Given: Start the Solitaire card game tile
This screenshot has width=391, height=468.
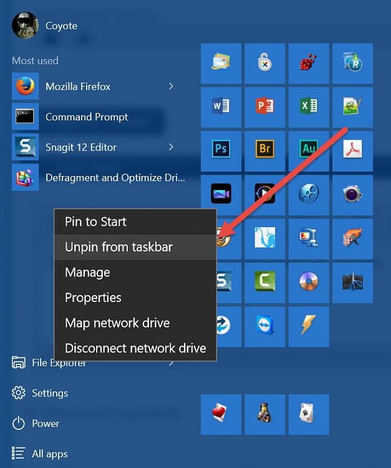Looking at the screenshot, I should pyautogui.click(x=309, y=414).
